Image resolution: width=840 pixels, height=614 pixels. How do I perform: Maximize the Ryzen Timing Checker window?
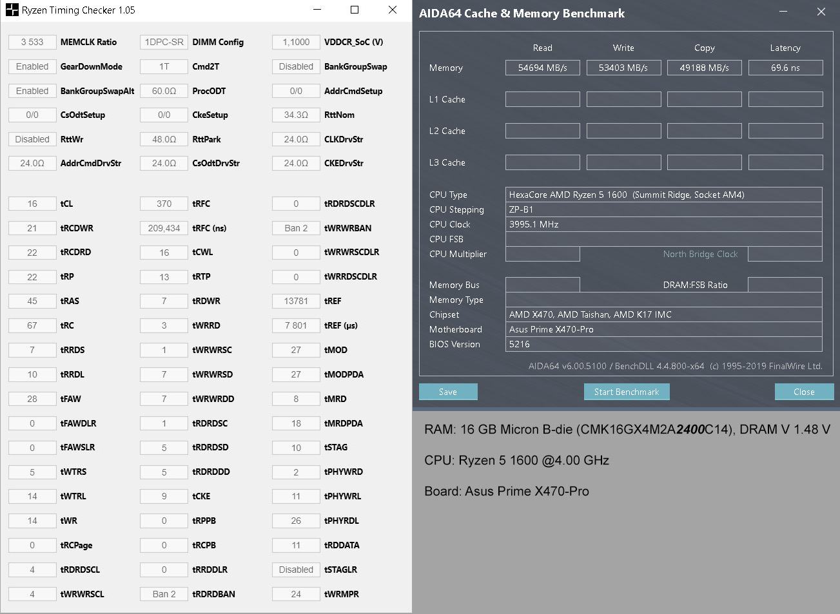pos(355,10)
